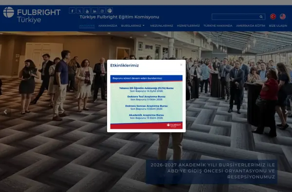The height and width of the screenshot is (192, 292).
Task: Go to next carousel slide
Action: [x=287, y=112]
